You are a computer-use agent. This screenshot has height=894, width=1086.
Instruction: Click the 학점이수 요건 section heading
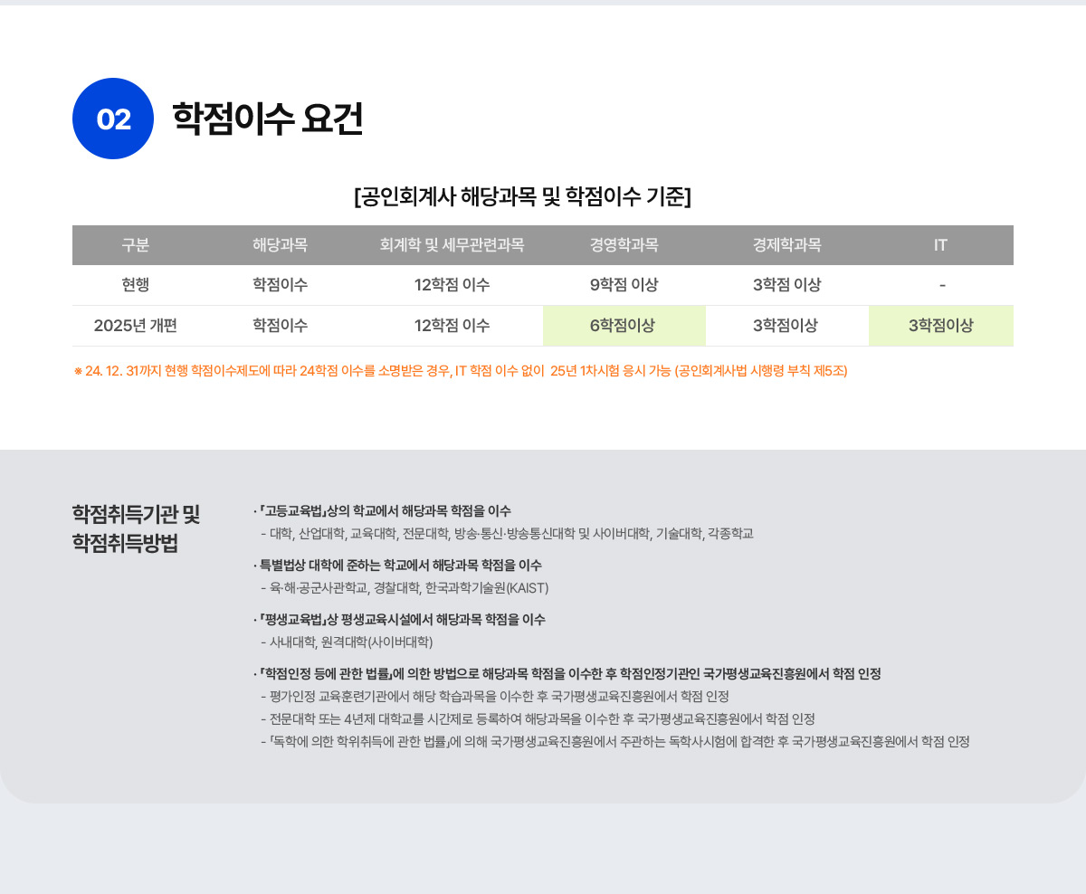pos(267,119)
